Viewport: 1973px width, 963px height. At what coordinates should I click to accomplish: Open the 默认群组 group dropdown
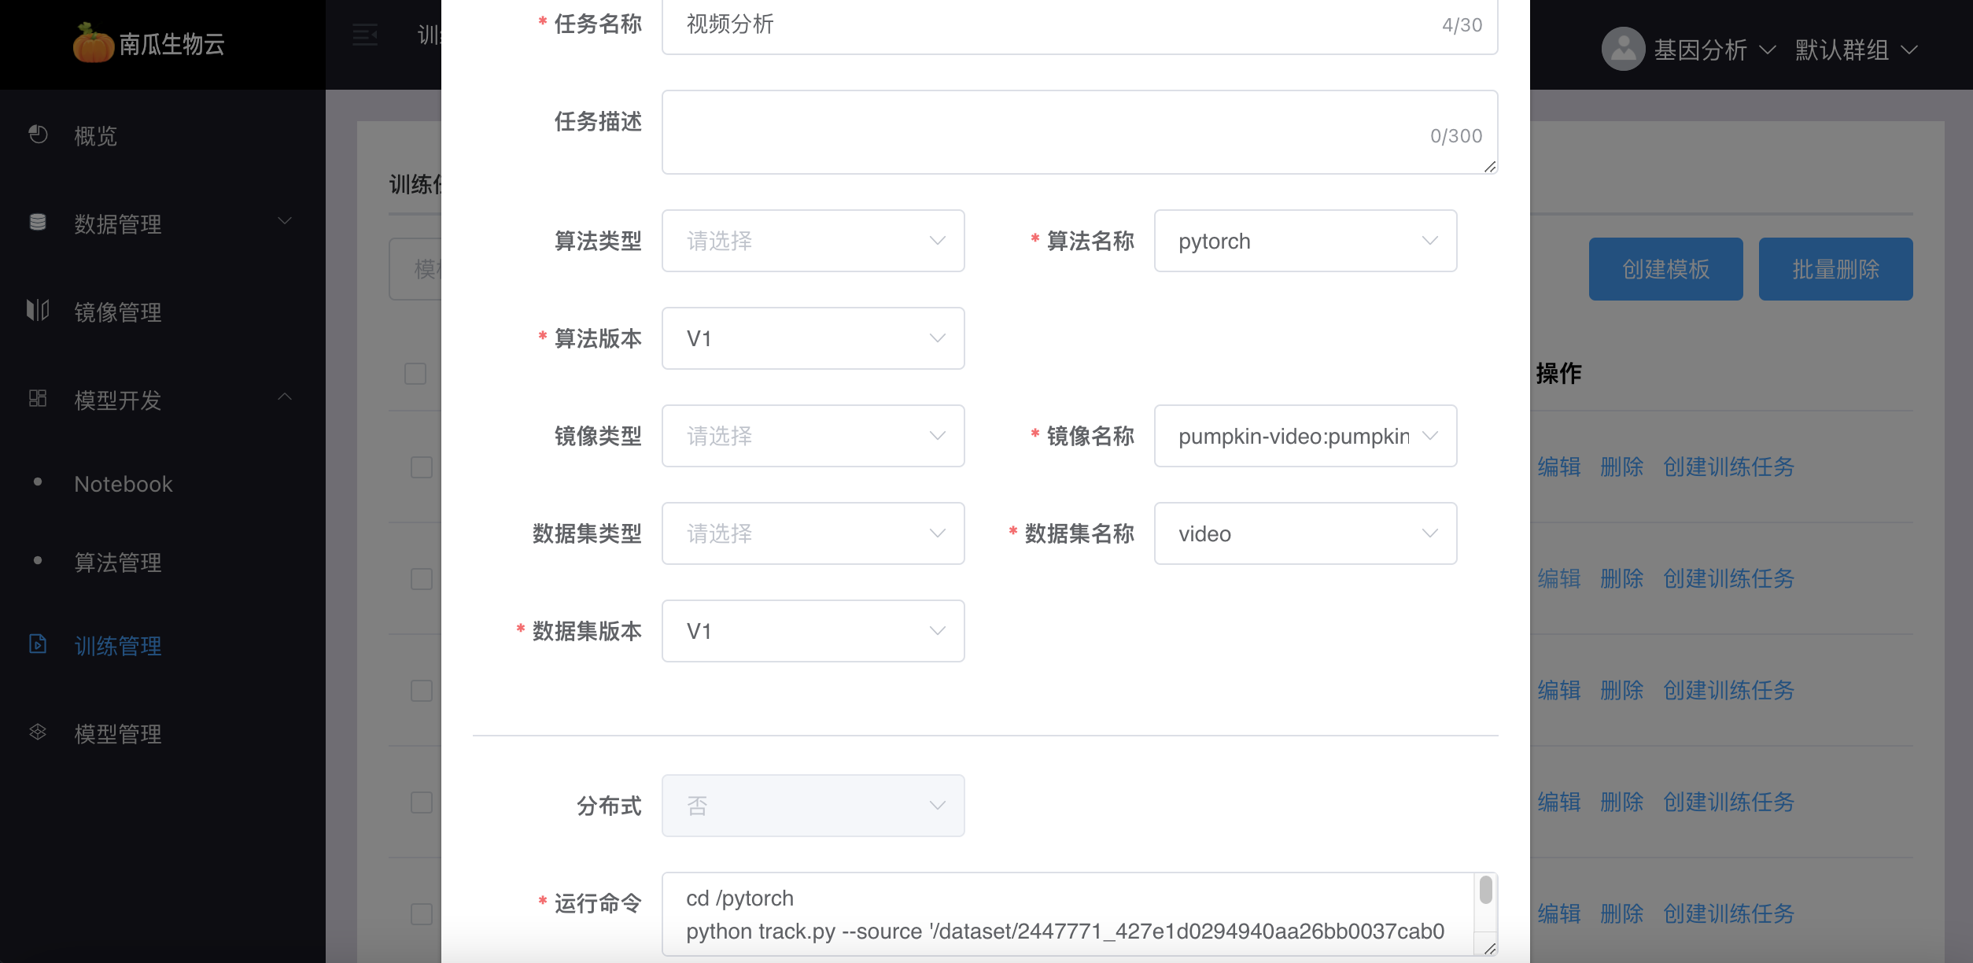1855,50
